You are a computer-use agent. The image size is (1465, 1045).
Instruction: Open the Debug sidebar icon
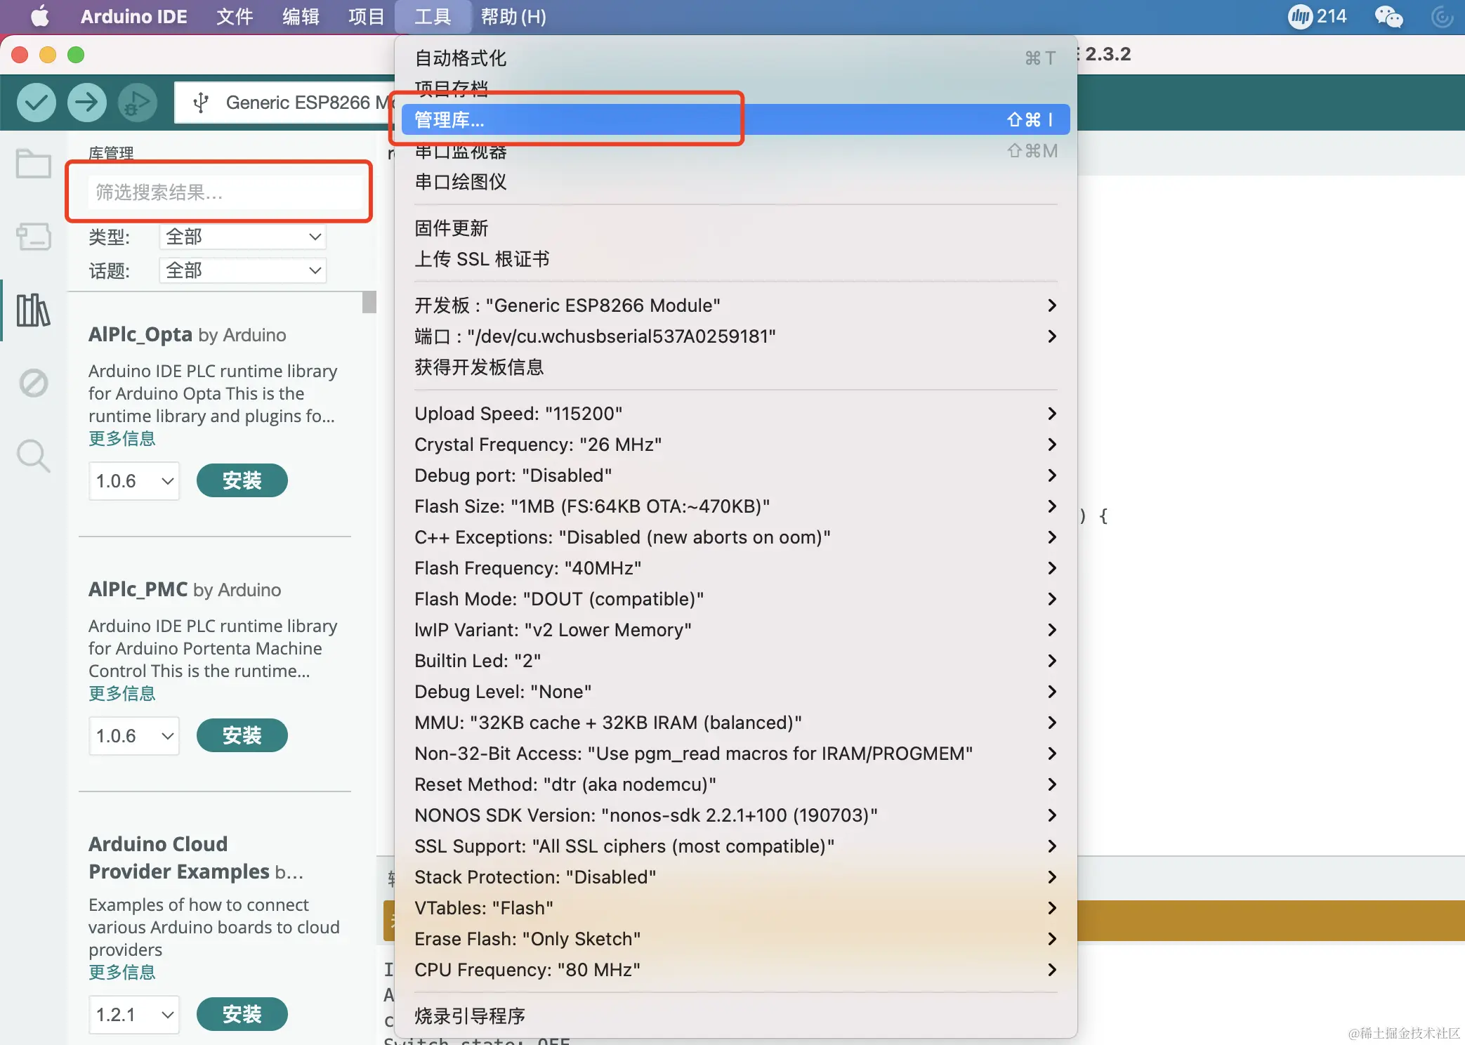point(33,383)
